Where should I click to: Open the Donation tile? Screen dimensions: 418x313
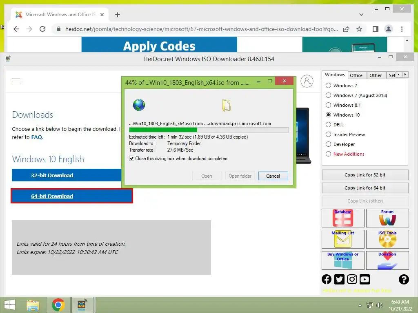coord(387,260)
